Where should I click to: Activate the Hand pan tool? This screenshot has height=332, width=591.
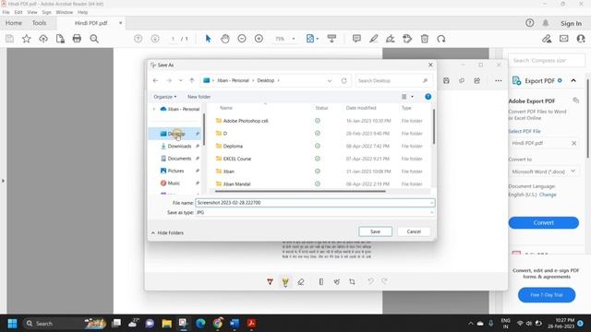pos(225,39)
